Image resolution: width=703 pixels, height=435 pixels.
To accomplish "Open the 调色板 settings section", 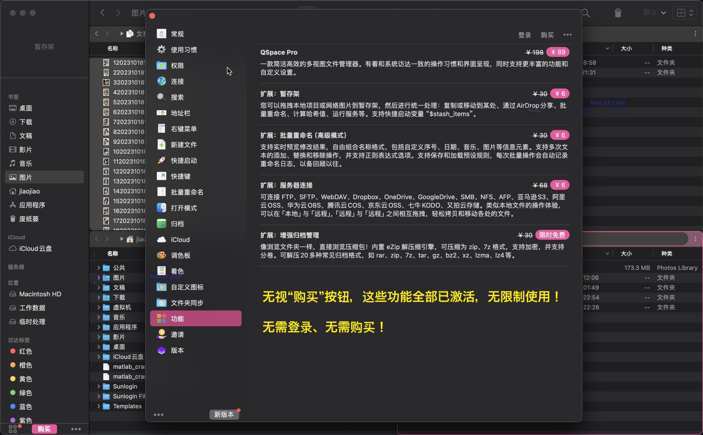I will point(181,255).
